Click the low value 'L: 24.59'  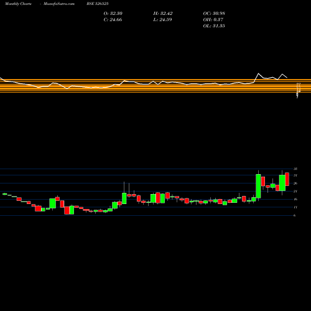pyautogui.click(x=162, y=20)
